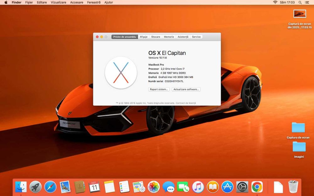314x196 pixels.
Task: Launch Launchpad rocket icon in Dock
Action: tap(35, 187)
